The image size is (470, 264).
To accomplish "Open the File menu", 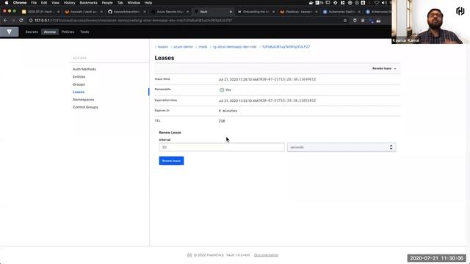I will pos(34,3).
